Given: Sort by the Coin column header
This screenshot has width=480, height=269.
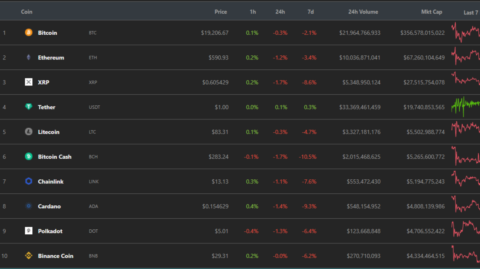Looking at the screenshot, I should click(27, 12).
